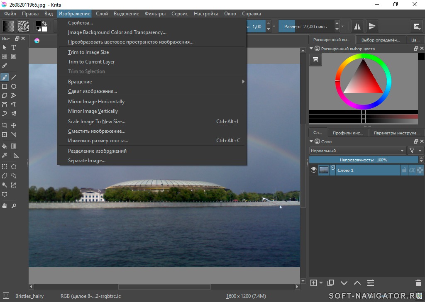Toggle visibility eye of Слой 1
Viewport: 425px width, 302px height.
pos(314,170)
